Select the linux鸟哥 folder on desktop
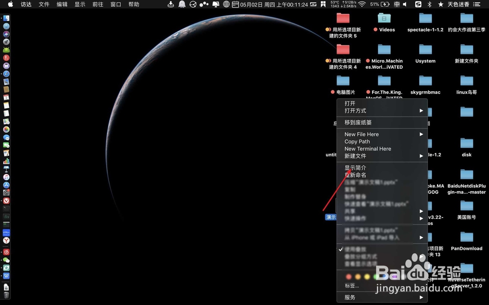Image resolution: width=489 pixels, height=305 pixels. pos(467,81)
